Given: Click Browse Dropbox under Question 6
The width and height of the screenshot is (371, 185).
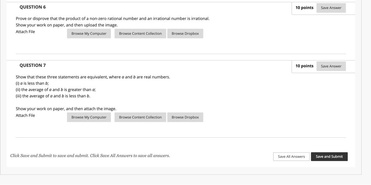Looking at the screenshot, I should point(185,33).
